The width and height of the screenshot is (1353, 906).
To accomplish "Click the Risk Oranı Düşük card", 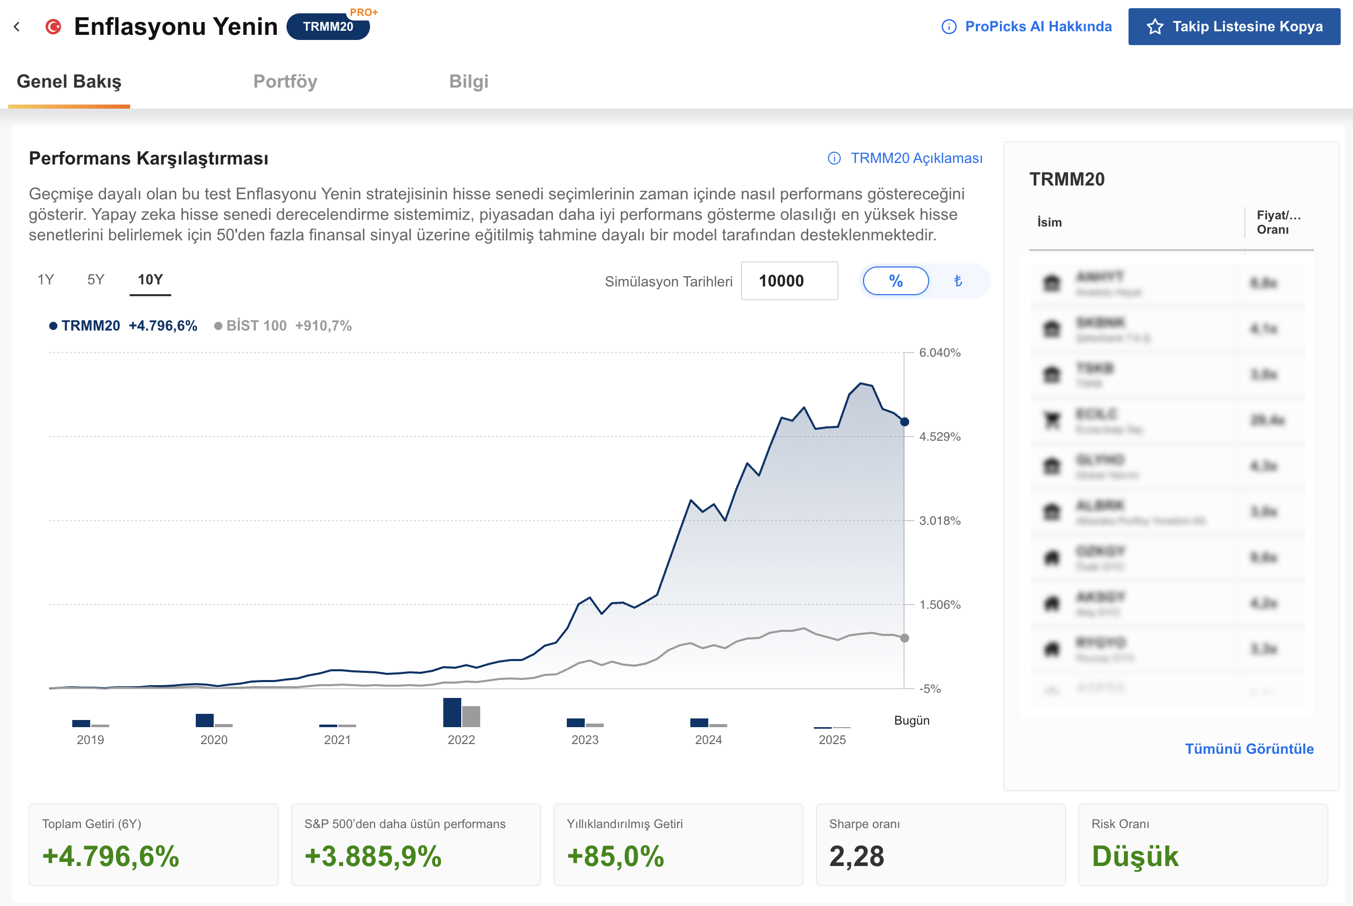I will [x=1203, y=844].
